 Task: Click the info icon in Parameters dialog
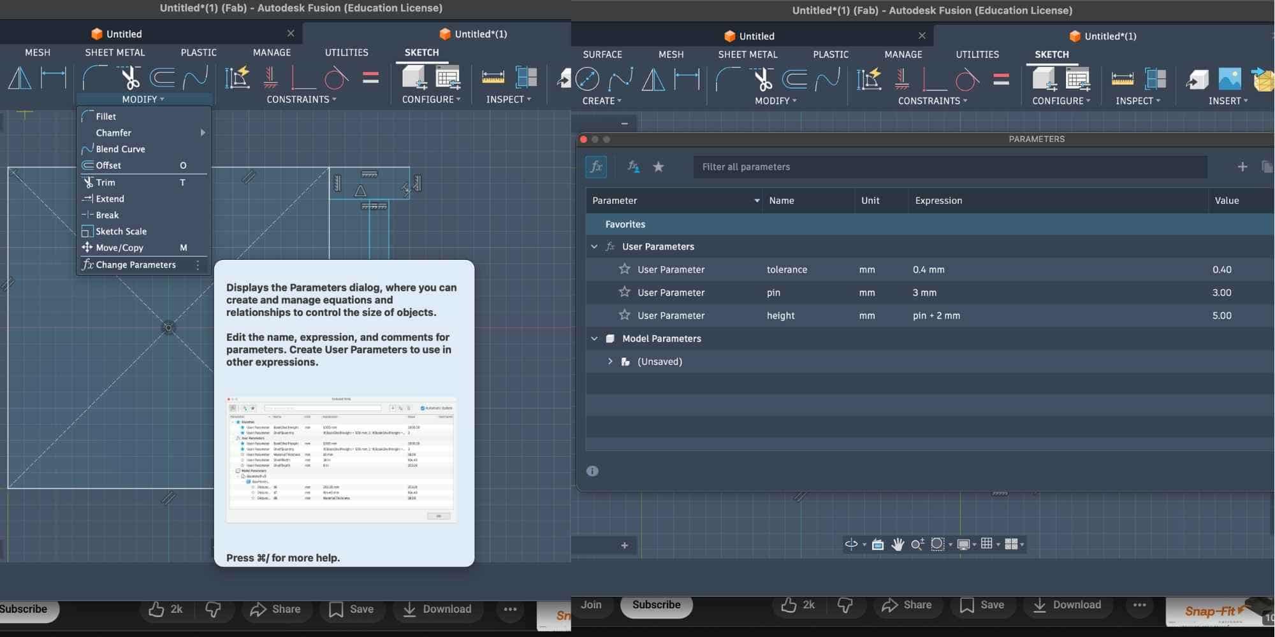592,471
